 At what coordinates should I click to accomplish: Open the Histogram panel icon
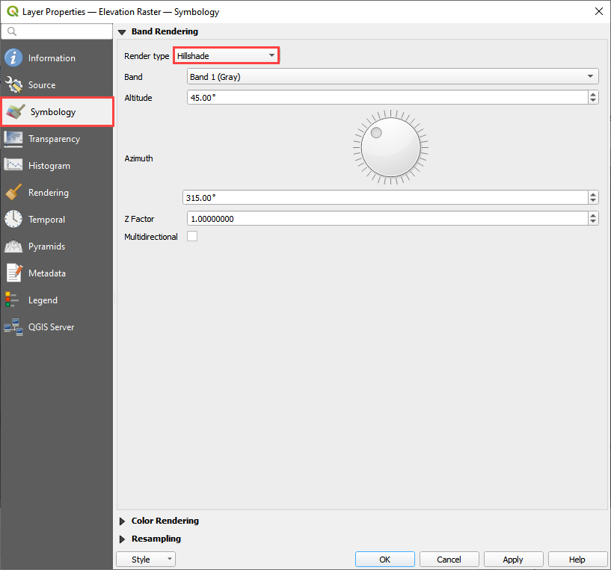13,166
